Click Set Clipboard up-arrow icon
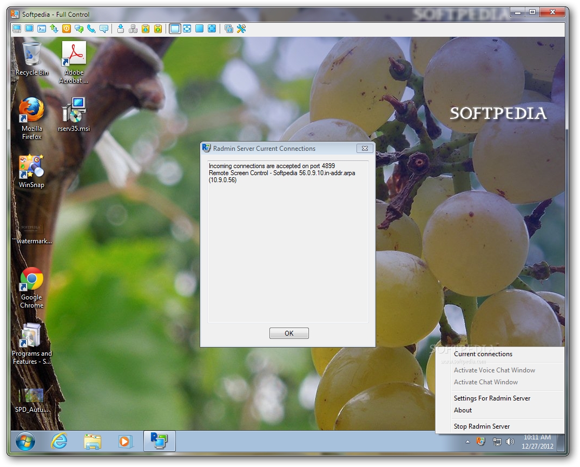Screen dimensions: 580x467 point(158,29)
